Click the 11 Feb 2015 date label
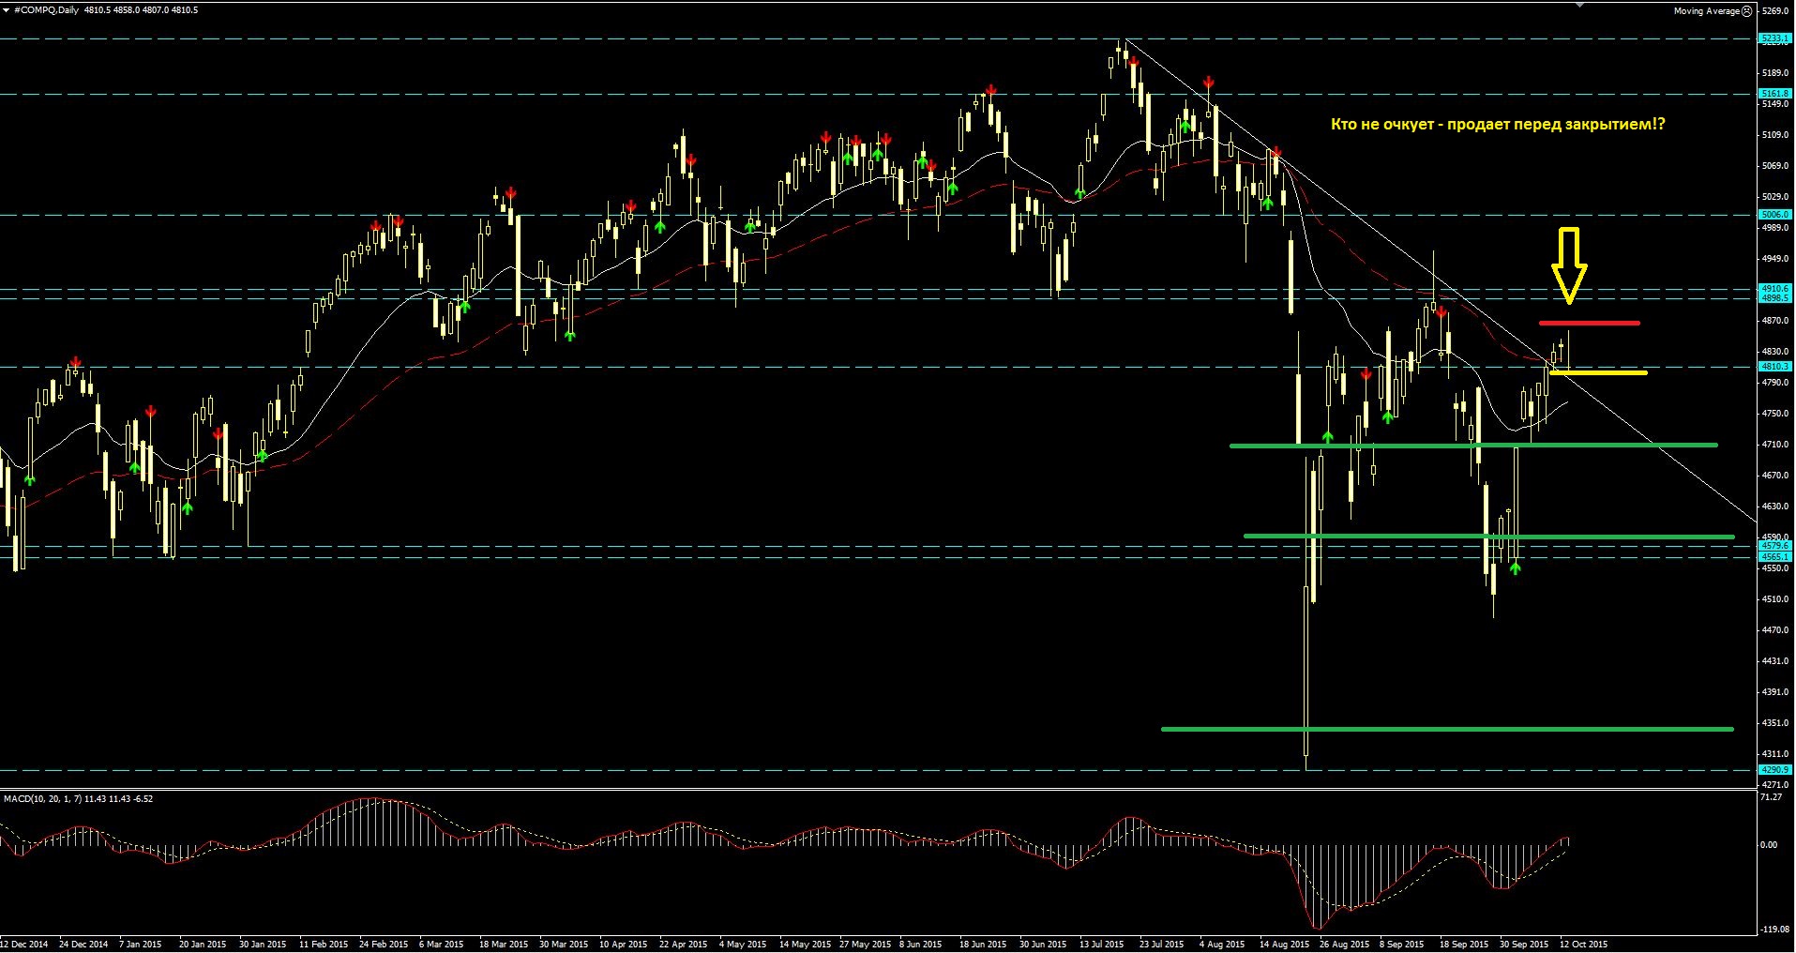Image resolution: width=1796 pixels, height=953 pixels. tap(324, 944)
